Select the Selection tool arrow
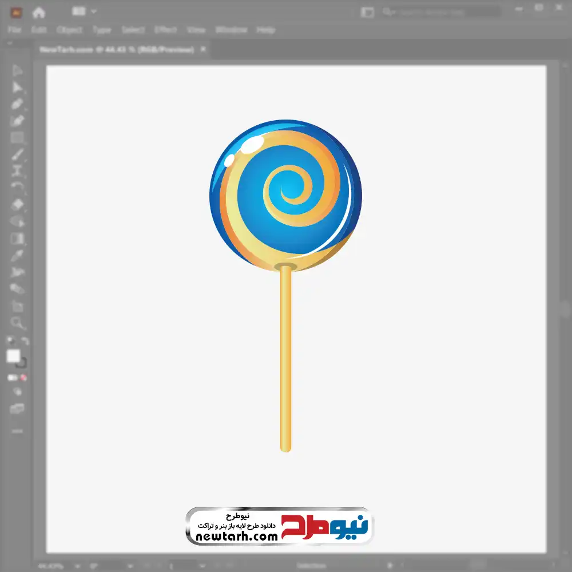The height and width of the screenshot is (572, 572). [x=18, y=71]
